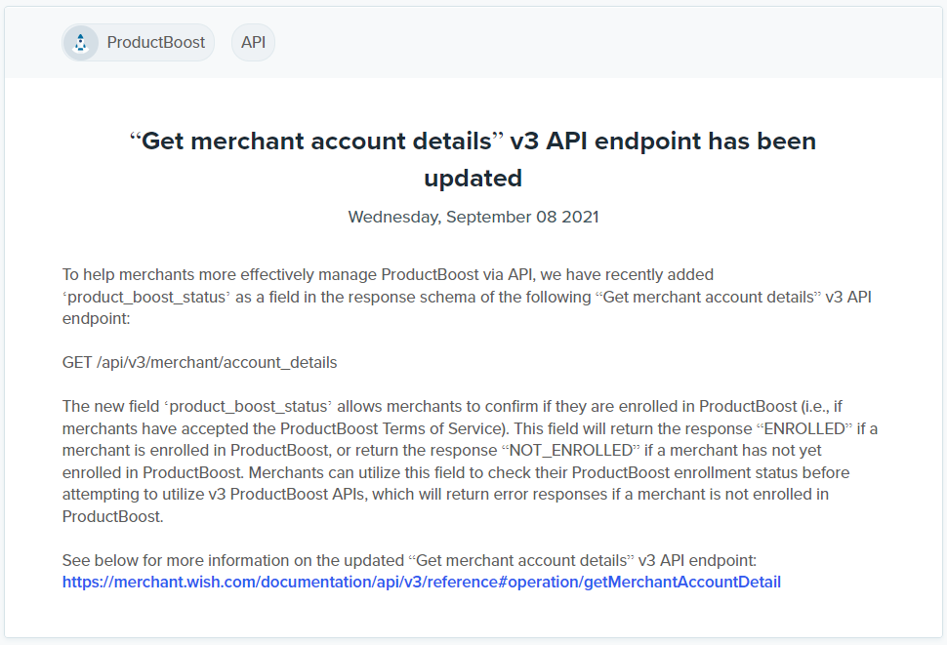Click the announcement headline about v3 API endpoint
The image size is (947, 645).
[473, 159]
